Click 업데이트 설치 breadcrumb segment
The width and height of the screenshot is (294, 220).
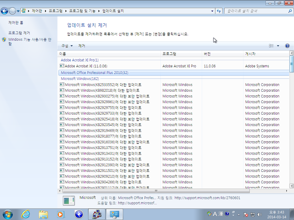click(113, 11)
